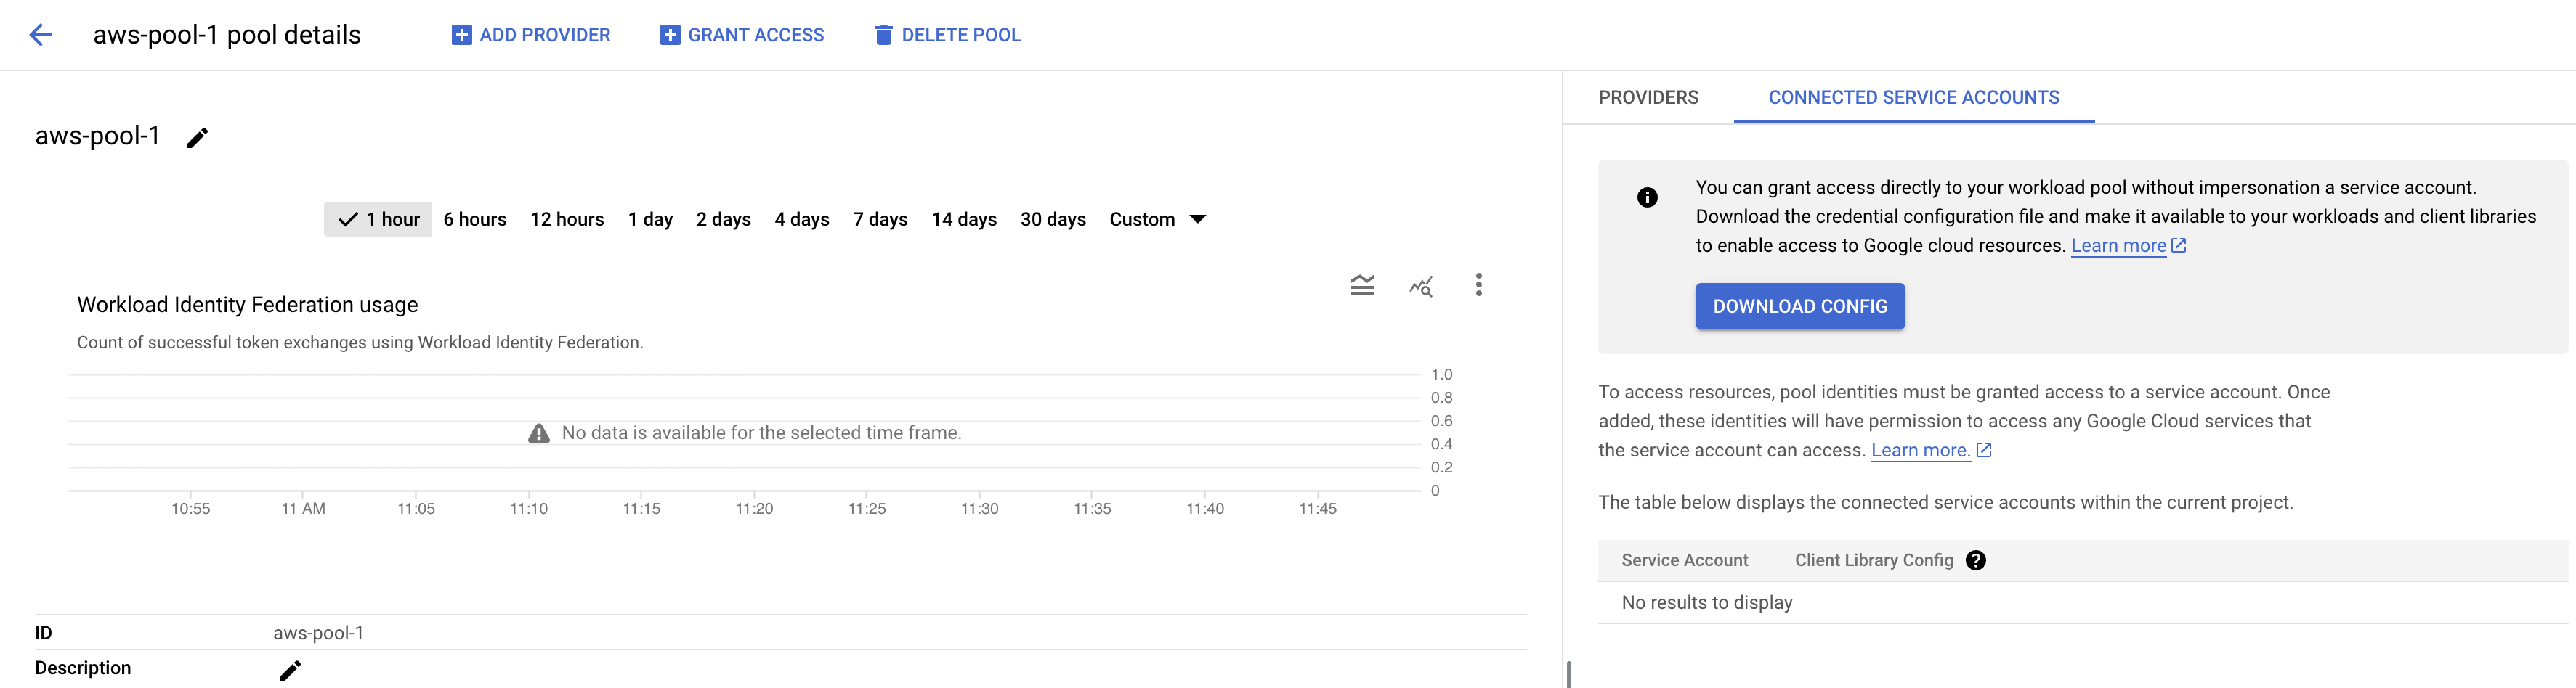Click the info icon in the notice
The height and width of the screenshot is (688, 2576).
[1647, 197]
